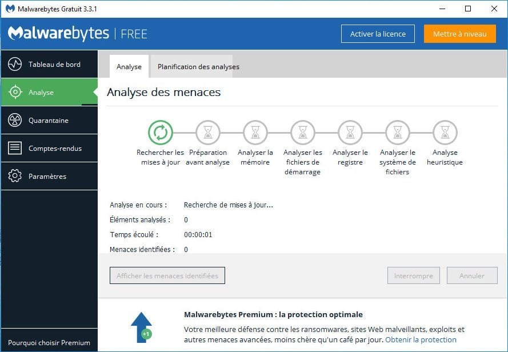This screenshot has height=352, width=508.
Task: Click the Analyser les fichiers de démarrage hourglass
Action: [x=303, y=133]
